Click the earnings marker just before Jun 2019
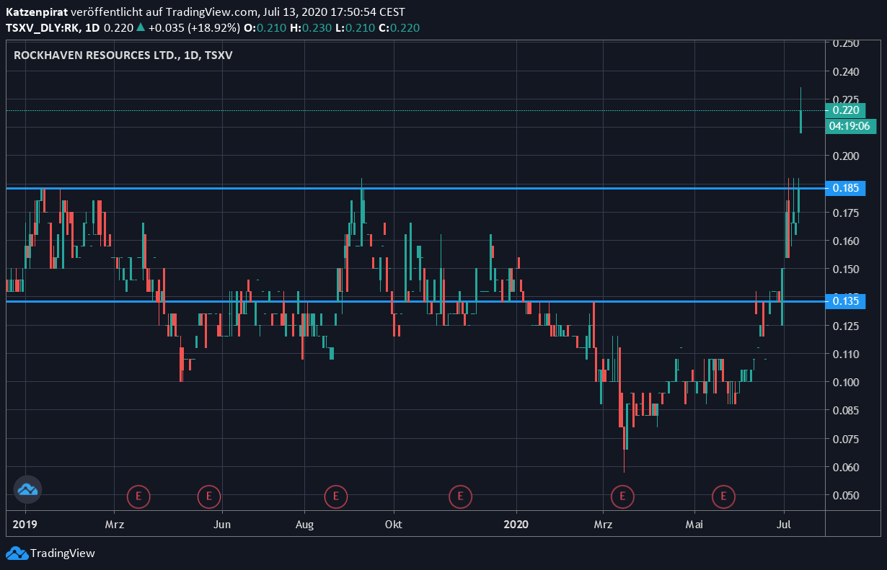This screenshot has height=570, width=887. (208, 496)
